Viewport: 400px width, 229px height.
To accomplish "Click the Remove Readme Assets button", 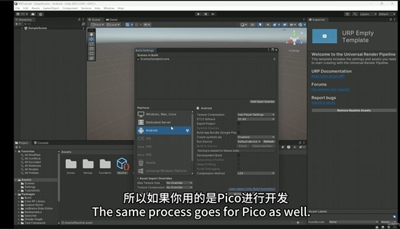I will pos(354,111).
